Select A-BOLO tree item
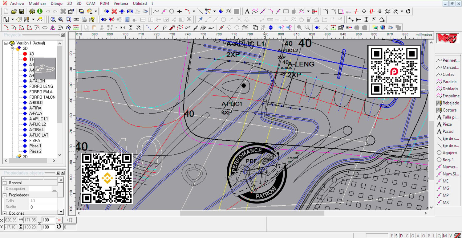Viewport: 462px width, 238px height. pyautogui.click(x=36, y=102)
